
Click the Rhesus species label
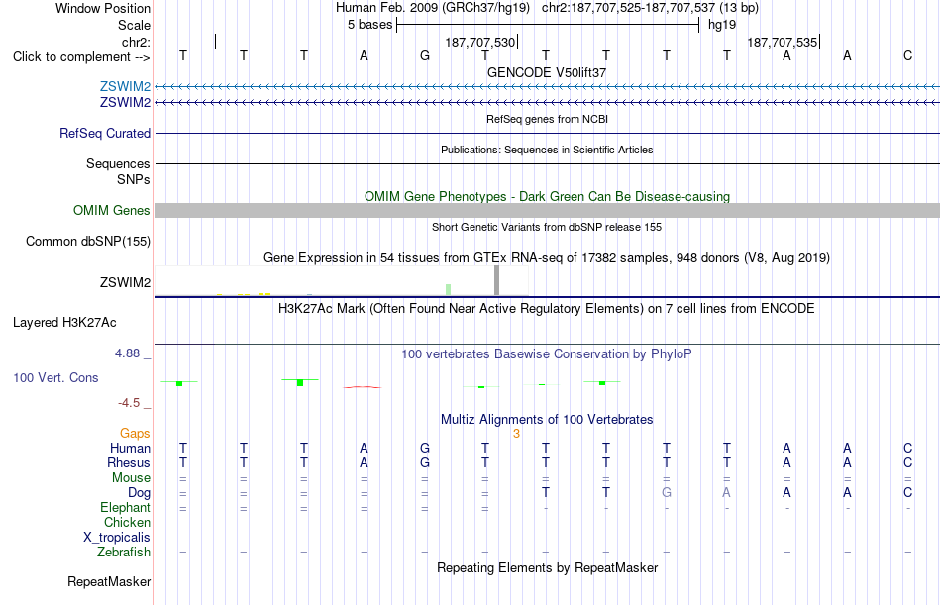click(x=129, y=463)
